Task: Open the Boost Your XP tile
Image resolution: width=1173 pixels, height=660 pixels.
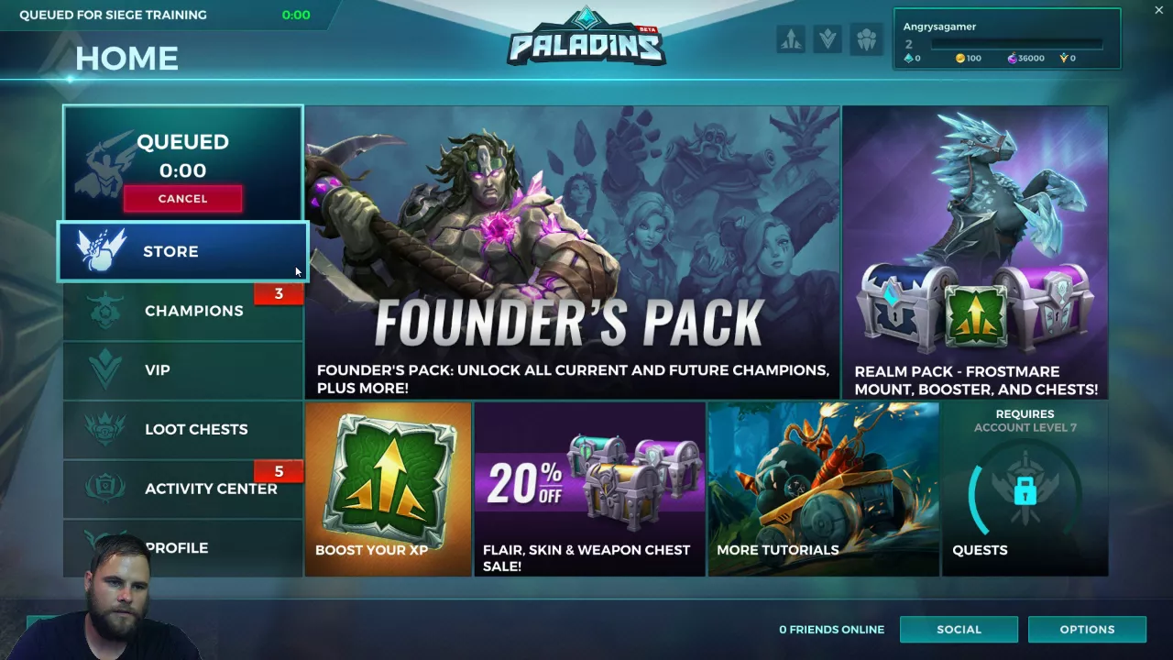Action: 388,489
